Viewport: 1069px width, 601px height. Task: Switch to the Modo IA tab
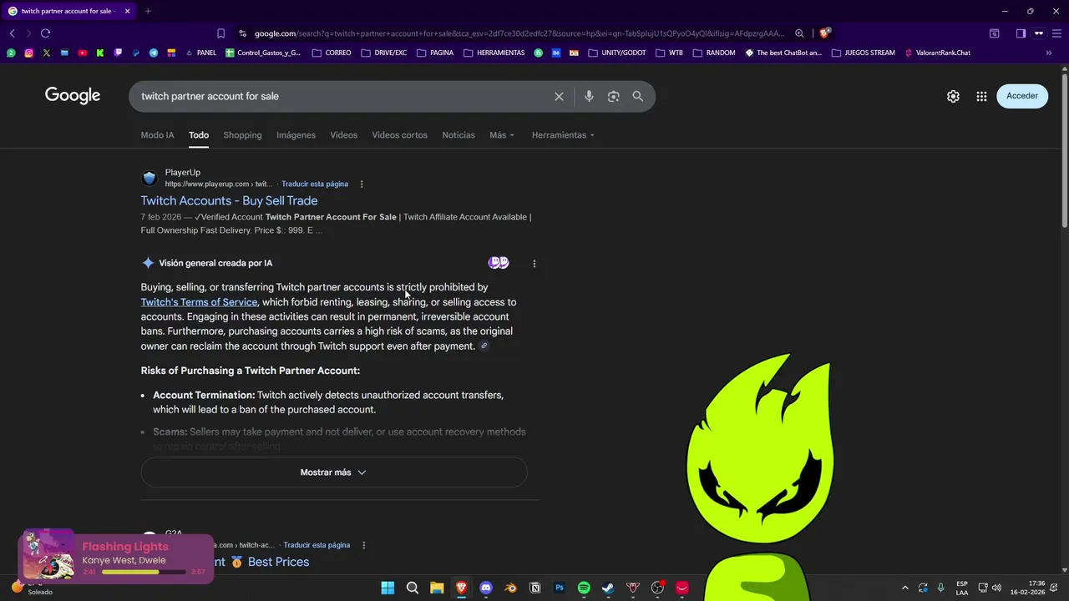click(x=157, y=135)
